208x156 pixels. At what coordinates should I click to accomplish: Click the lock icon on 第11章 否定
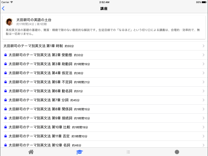[x=5, y=136]
